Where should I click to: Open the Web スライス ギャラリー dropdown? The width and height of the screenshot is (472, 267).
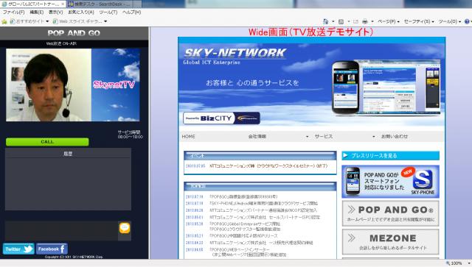pos(80,21)
